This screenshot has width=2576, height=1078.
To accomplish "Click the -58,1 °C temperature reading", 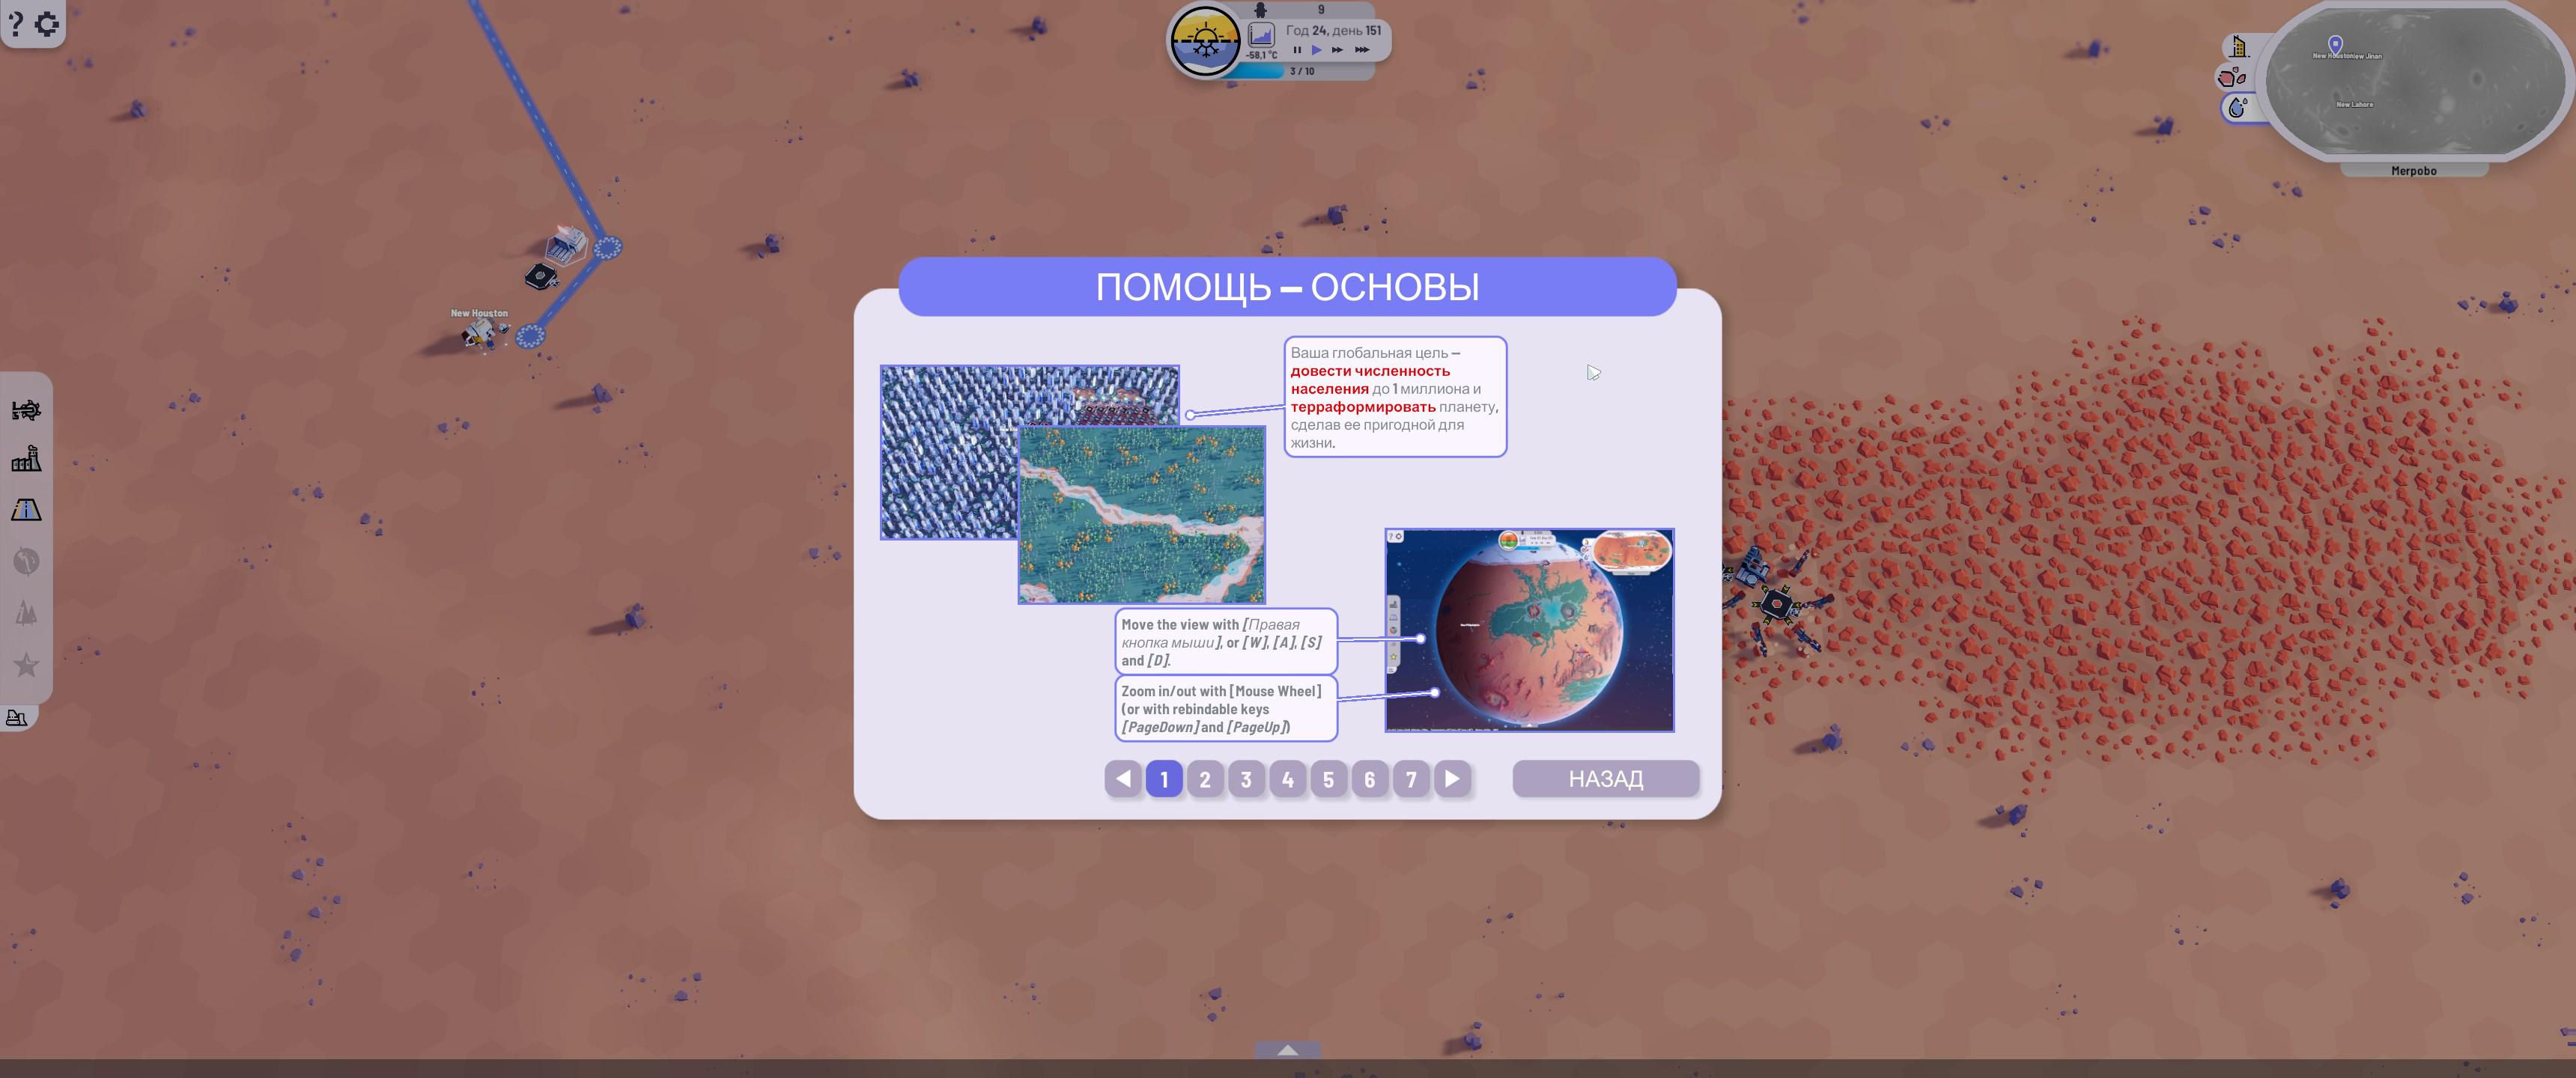I will [1261, 56].
